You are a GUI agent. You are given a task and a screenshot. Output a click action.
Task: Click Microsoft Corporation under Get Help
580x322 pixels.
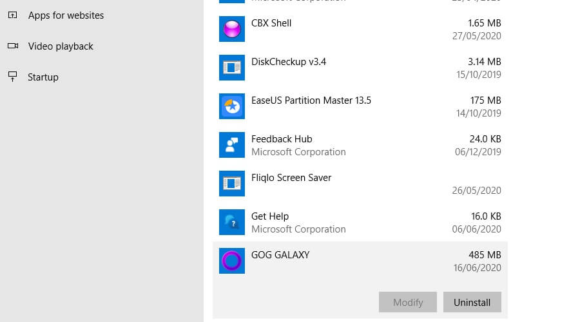pyautogui.click(x=298, y=229)
